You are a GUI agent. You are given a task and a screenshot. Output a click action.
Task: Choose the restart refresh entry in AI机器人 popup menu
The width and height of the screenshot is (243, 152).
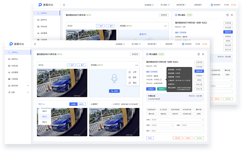pos(132,83)
